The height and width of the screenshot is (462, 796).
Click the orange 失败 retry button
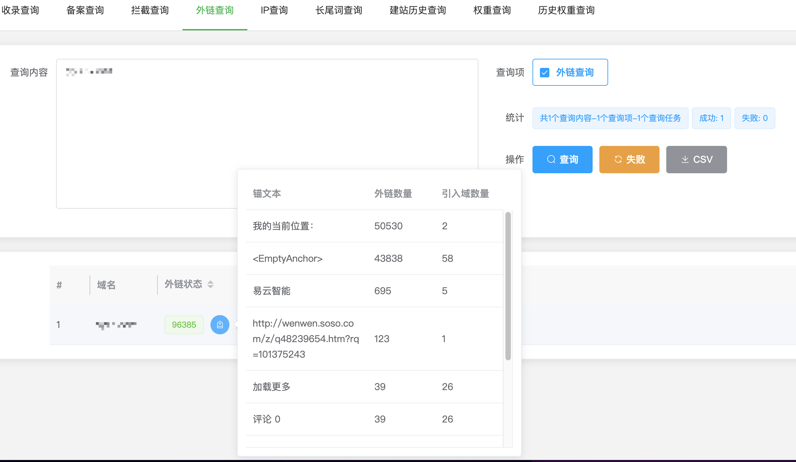[629, 159]
